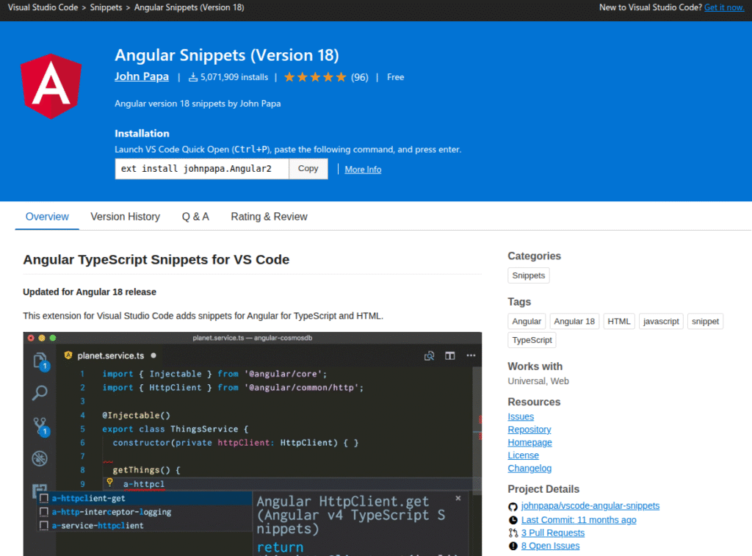Open the Homepage link
The height and width of the screenshot is (556, 752).
(x=530, y=443)
